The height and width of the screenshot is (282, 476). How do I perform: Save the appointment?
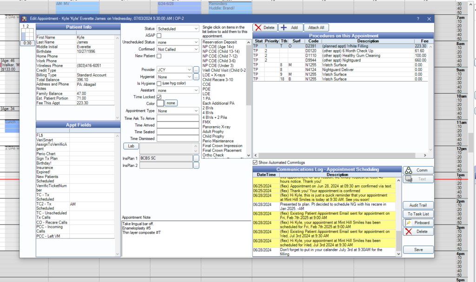[x=418, y=250]
